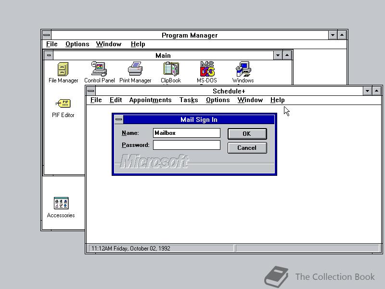
Task: Open the Accessories program group icon
Action: 61,203
